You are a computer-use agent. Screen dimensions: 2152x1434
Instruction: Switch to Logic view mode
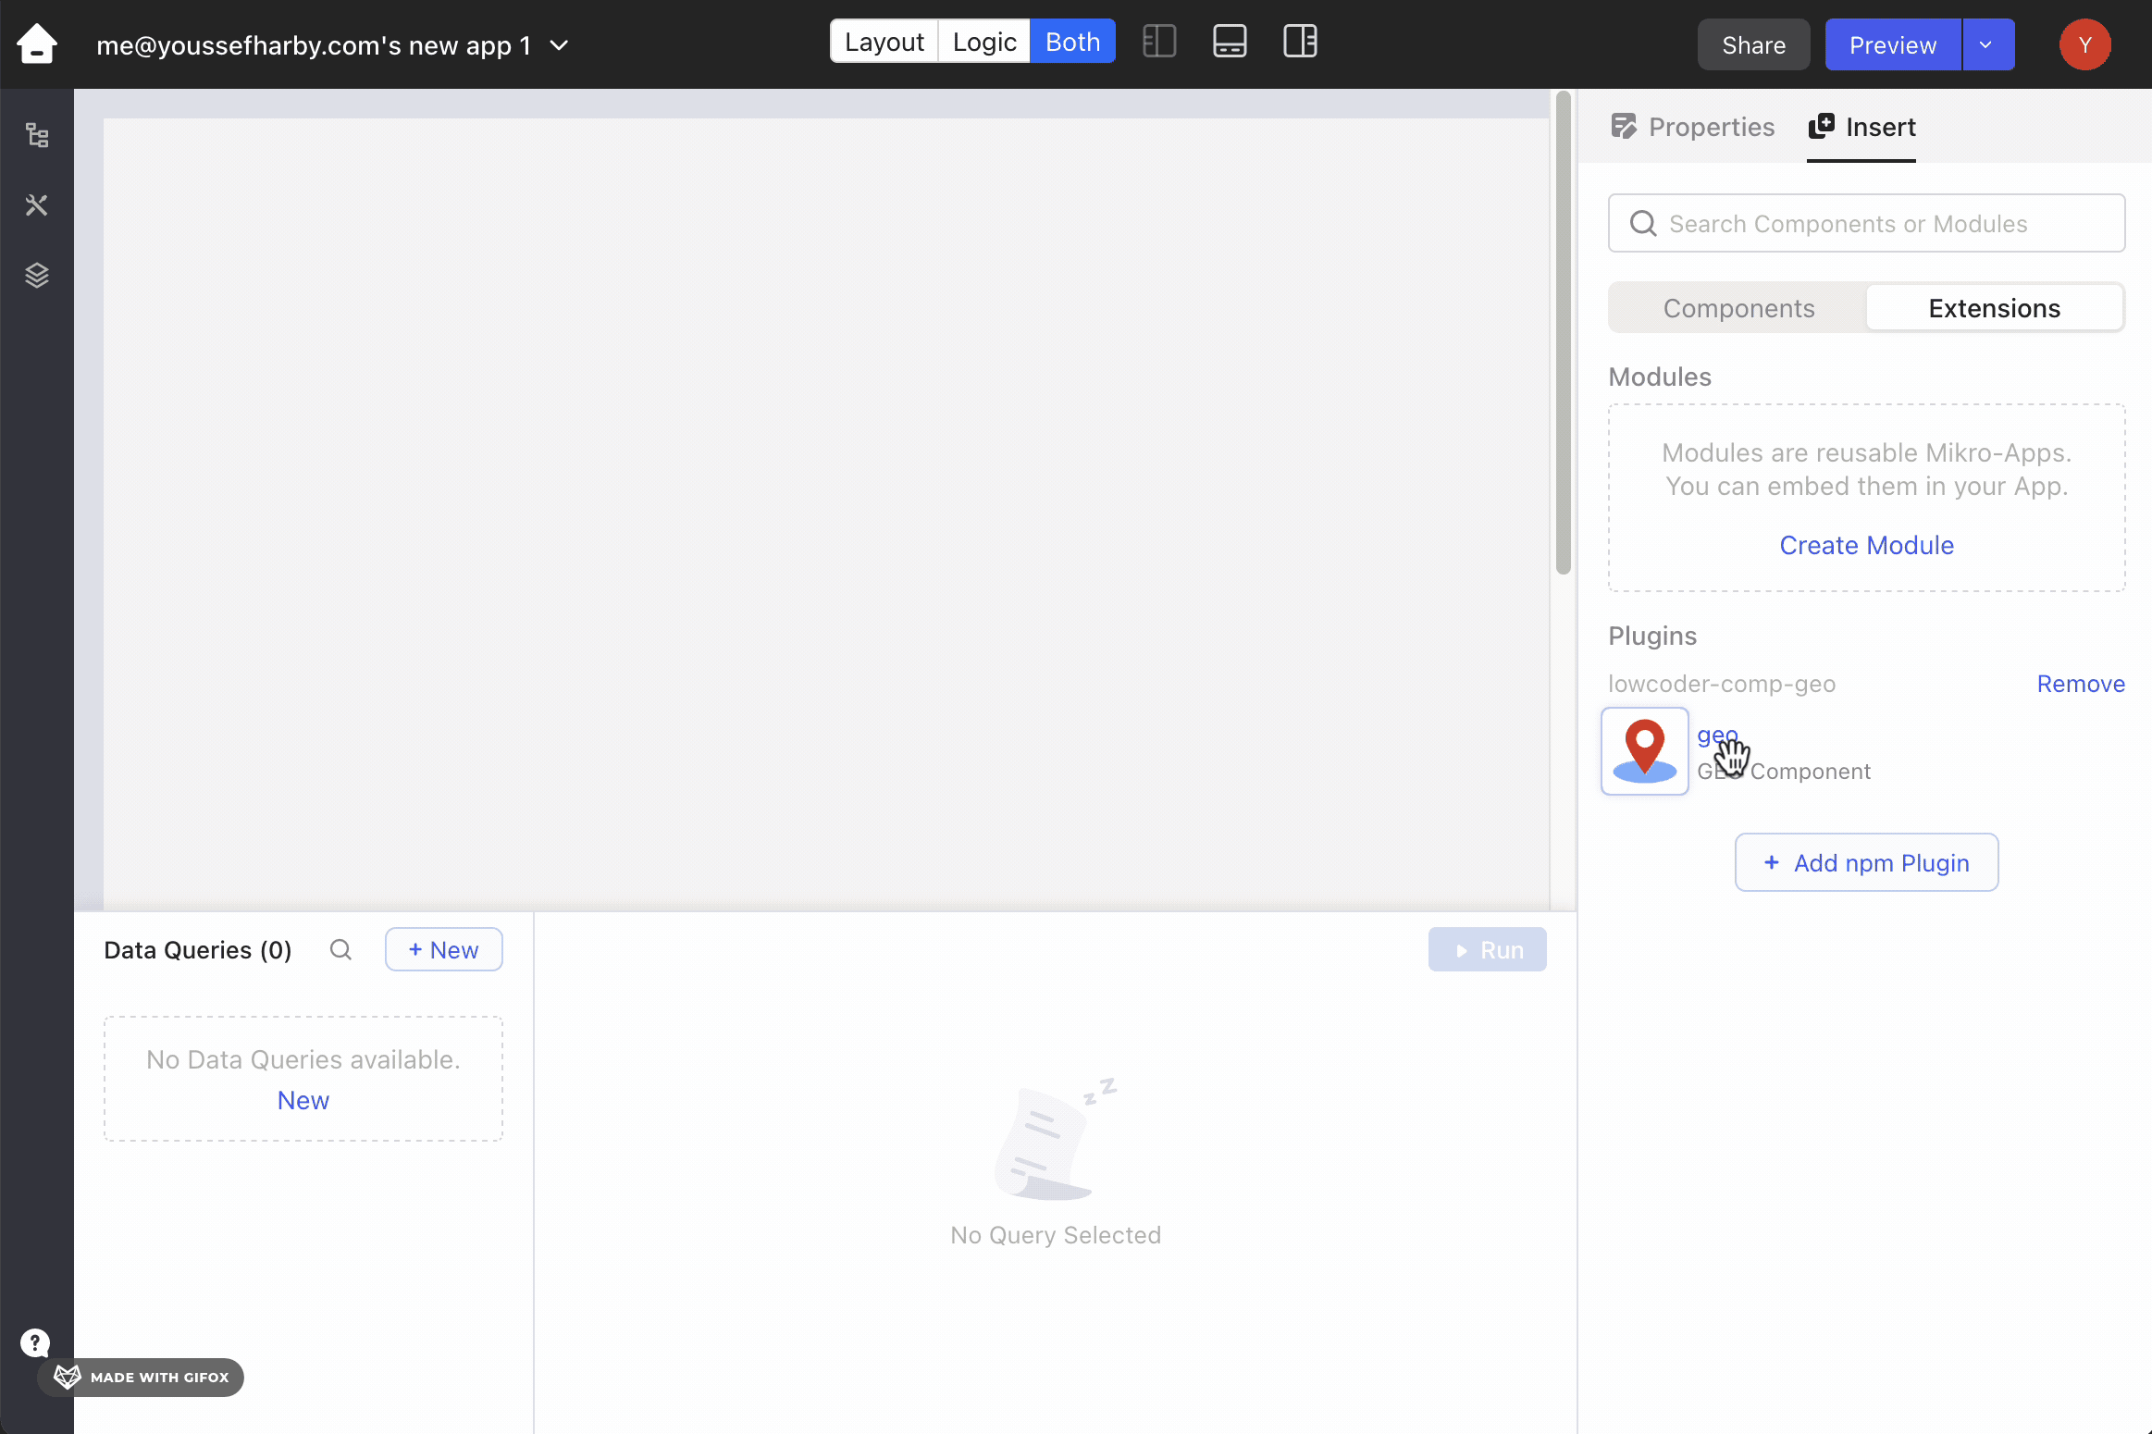click(x=984, y=42)
